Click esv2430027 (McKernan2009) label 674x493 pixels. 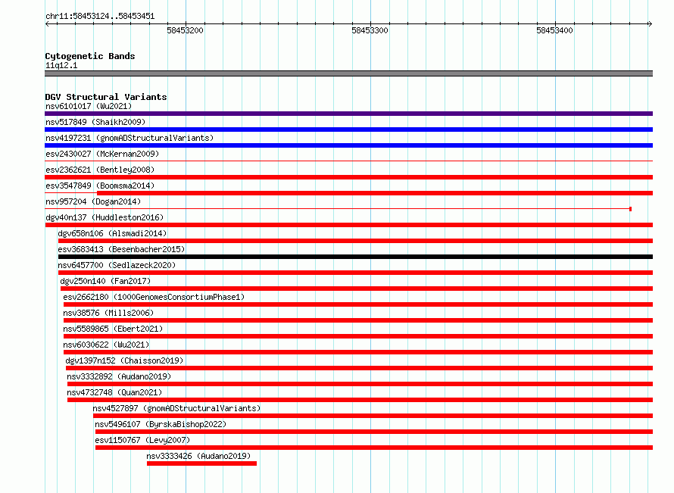[x=102, y=154]
